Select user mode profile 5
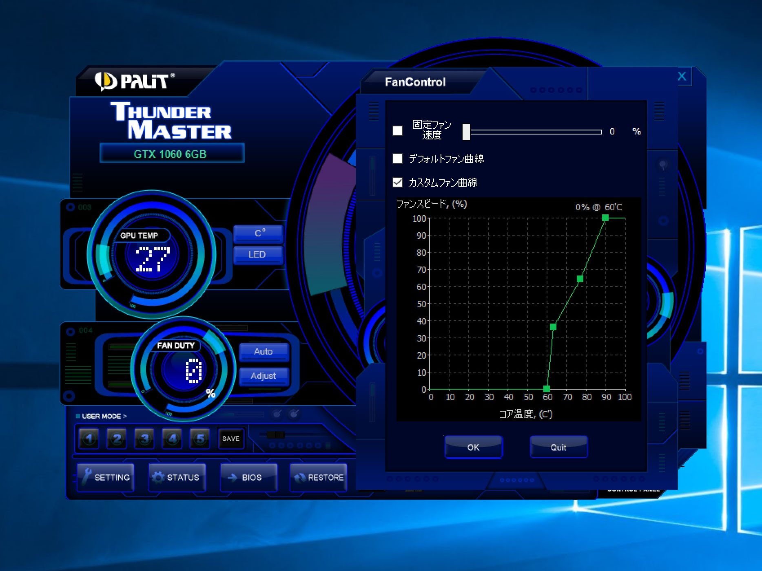The image size is (762, 571). coord(200,439)
